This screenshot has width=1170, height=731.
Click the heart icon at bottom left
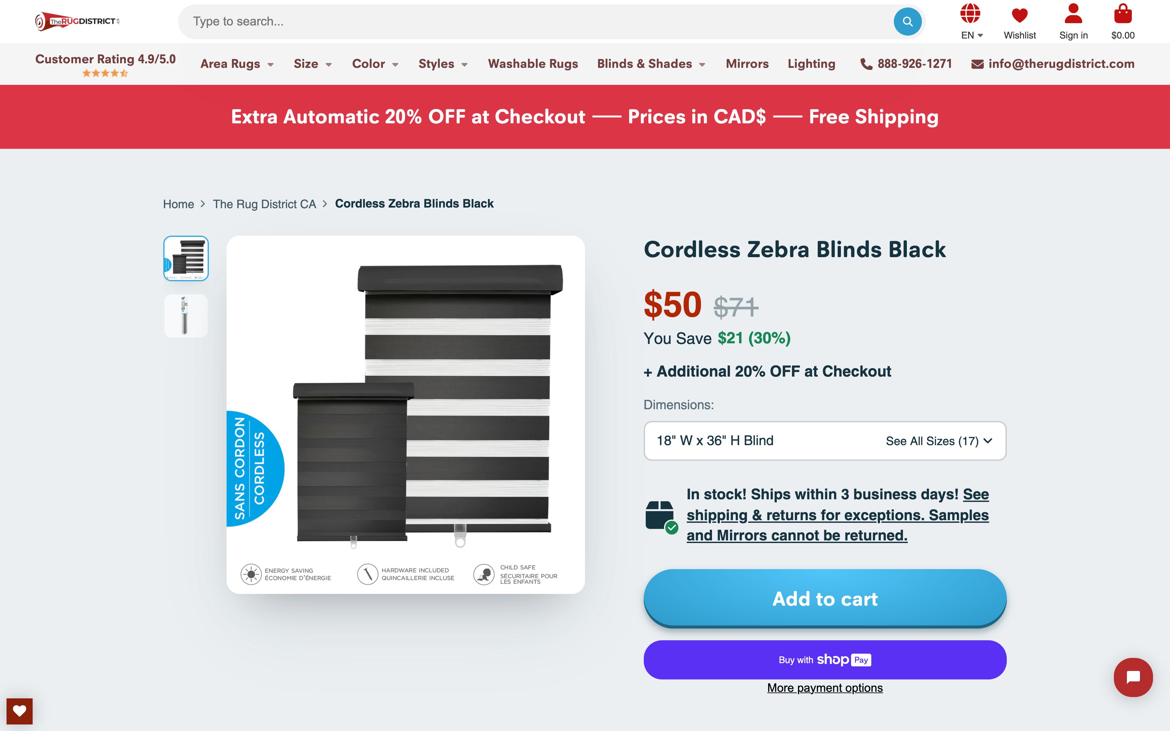tap(20, 711)
